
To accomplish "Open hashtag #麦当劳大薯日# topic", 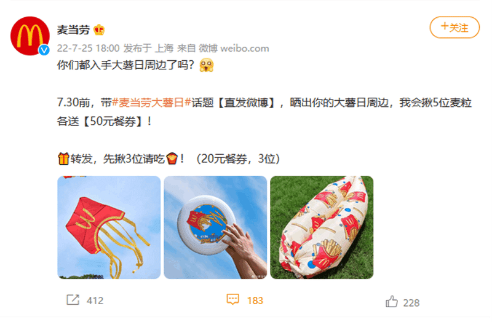I will click(x=151, y=103).
